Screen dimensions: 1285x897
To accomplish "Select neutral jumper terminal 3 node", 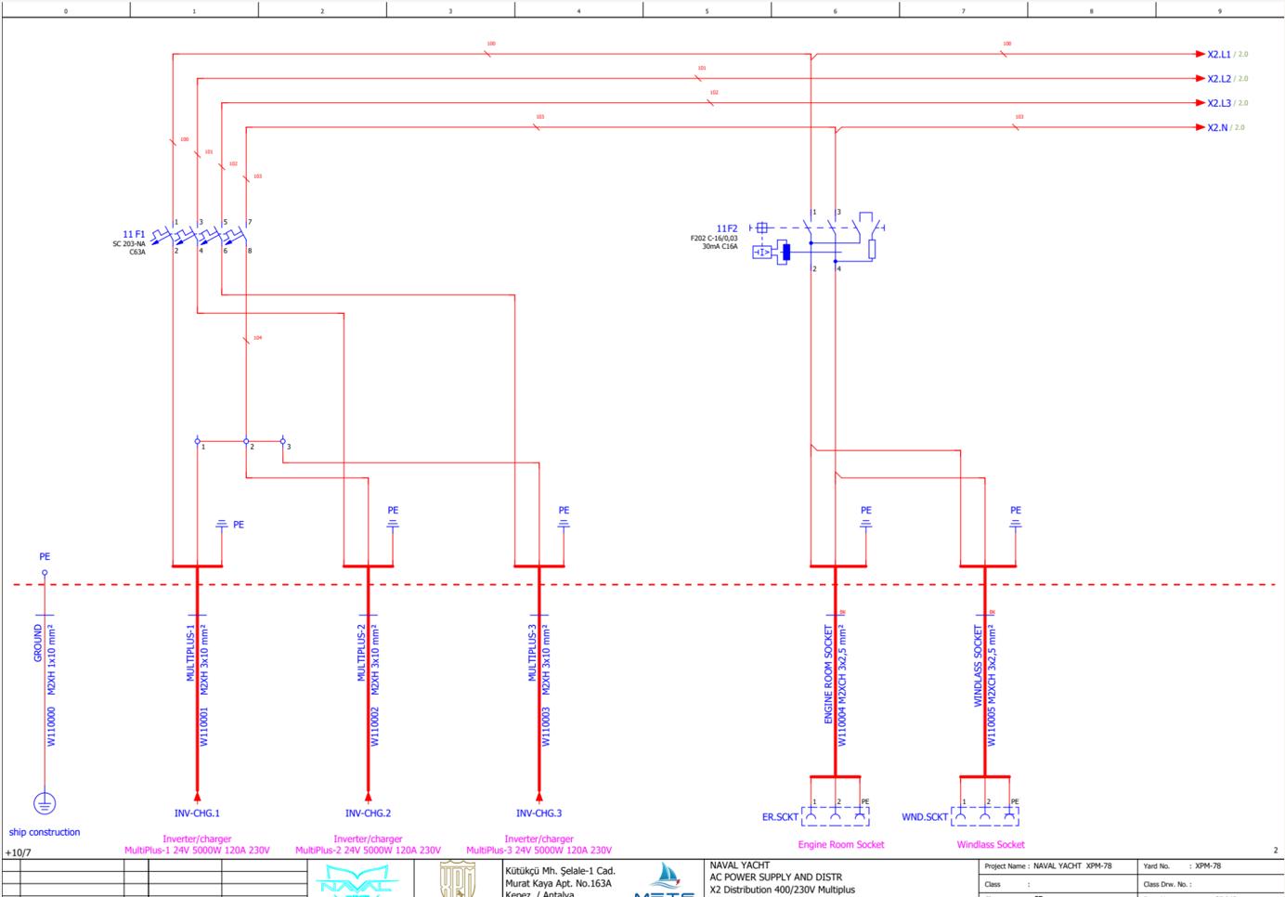I will coord(283,441).
